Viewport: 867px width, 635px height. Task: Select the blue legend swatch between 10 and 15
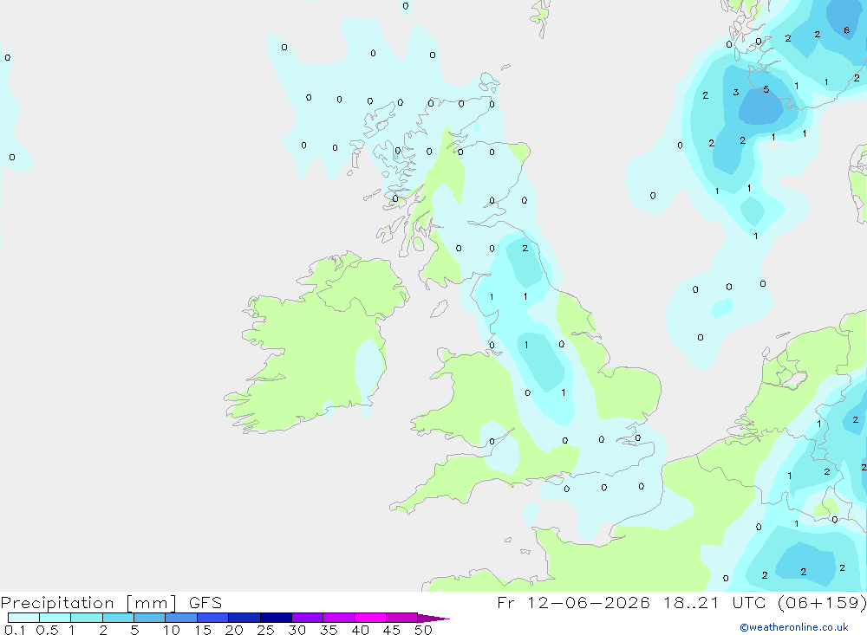coord(181,618)
